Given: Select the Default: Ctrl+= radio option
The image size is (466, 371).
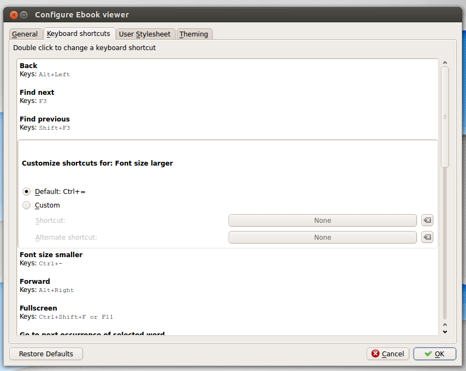Looking at the screenshot, I should click(27, 192).
